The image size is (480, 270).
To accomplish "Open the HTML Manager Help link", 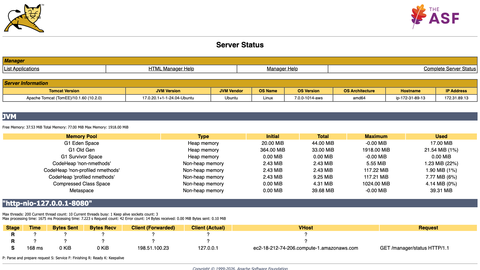I will (171, 69).
